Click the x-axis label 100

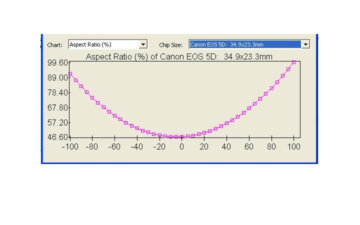[294, 146]
